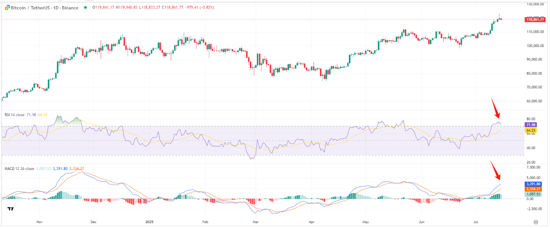The height and width of the screenshot is (228, 550).
Task: Click the 20.00 RSI scale label
Action: 531,162
